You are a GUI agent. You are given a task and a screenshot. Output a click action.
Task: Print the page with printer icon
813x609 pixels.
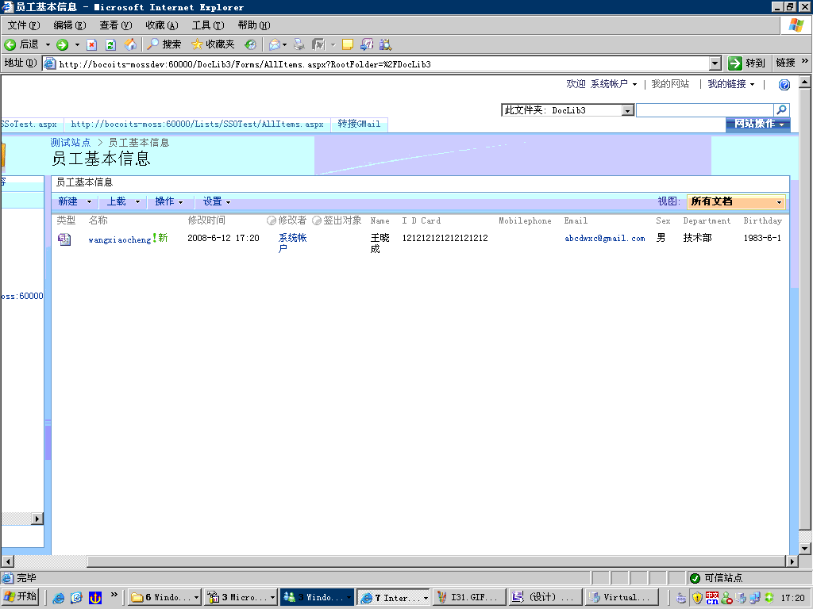(299, 44)
